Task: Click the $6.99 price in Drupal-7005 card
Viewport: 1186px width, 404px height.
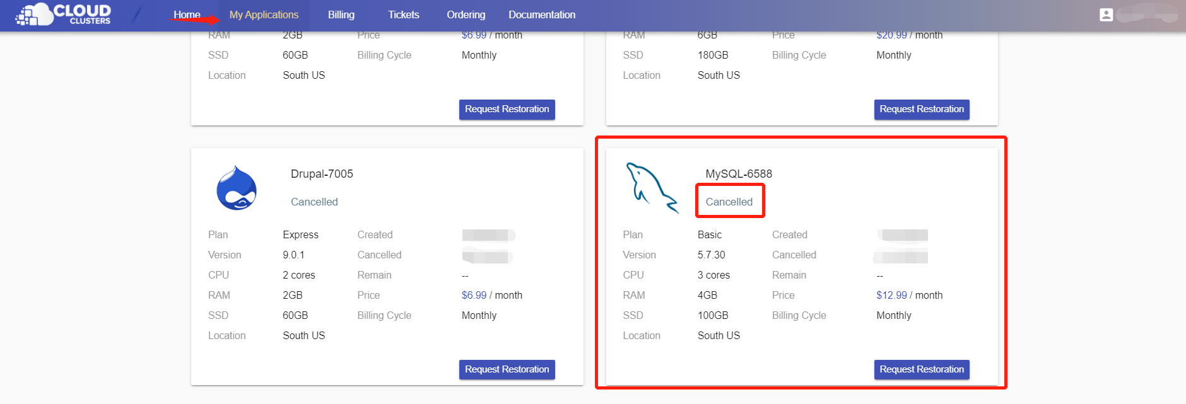Action: tap(474, 295)
